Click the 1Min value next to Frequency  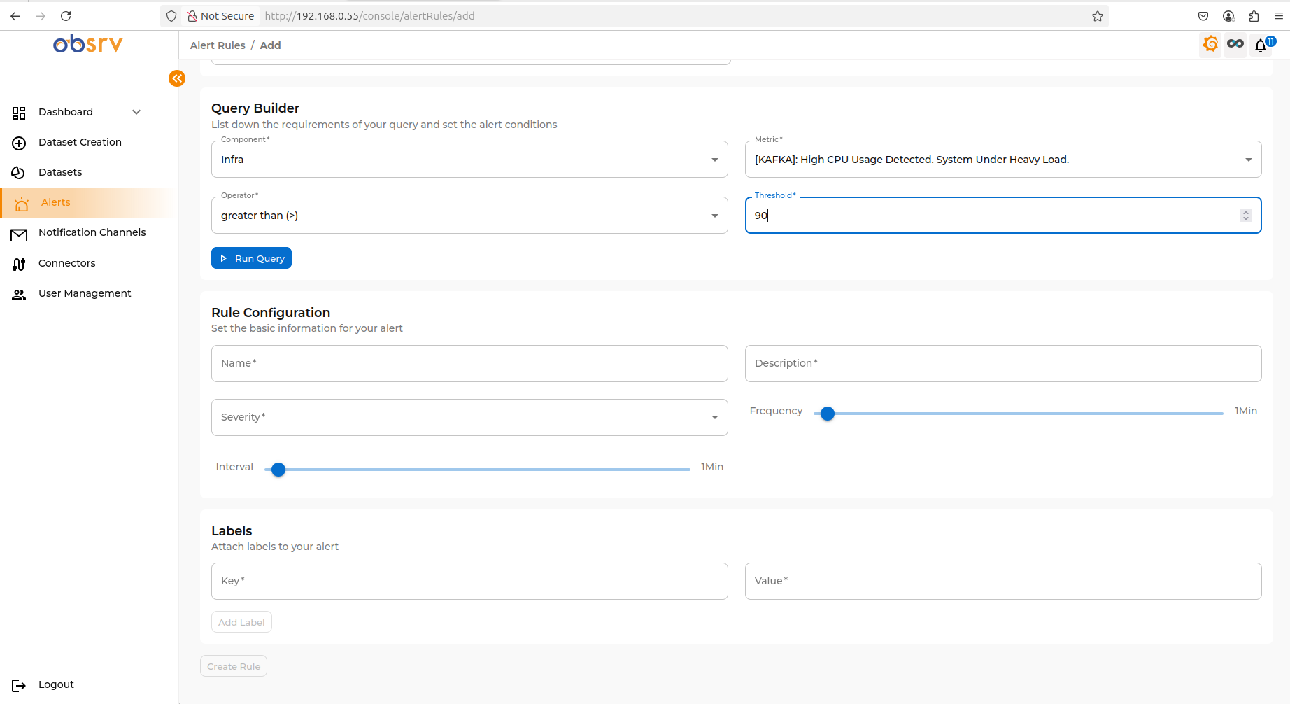coord(1246,411)
